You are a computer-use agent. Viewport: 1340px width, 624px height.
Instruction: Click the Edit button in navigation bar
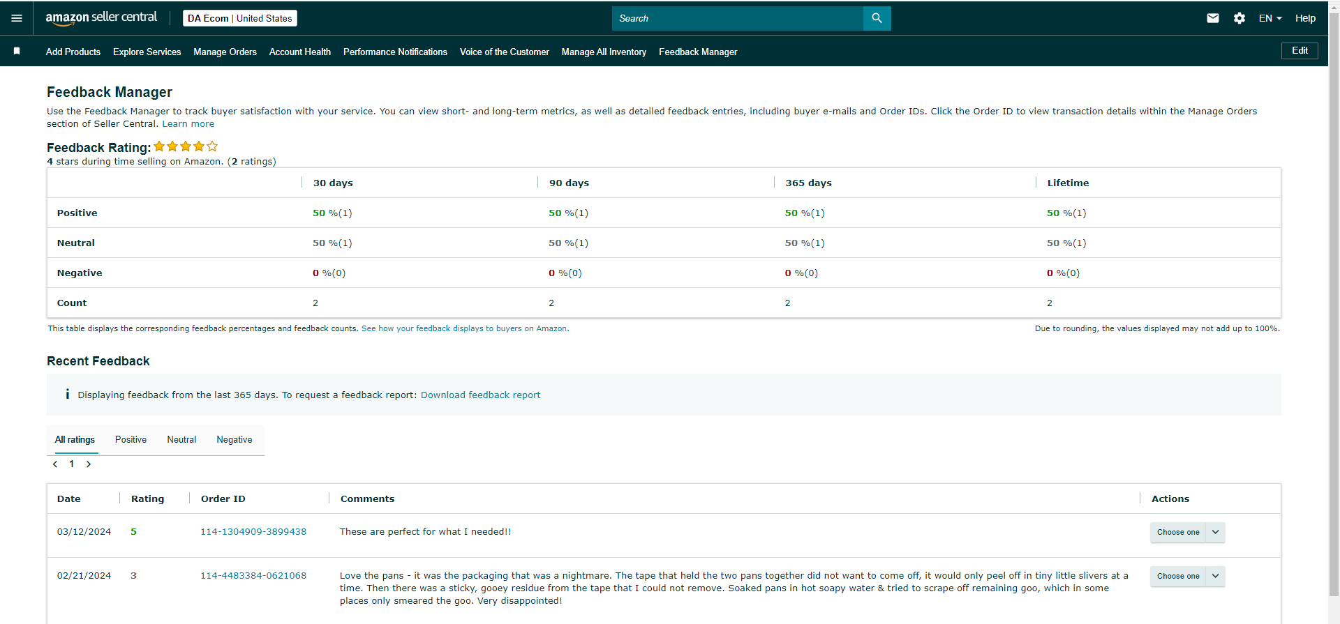tap(1300, 51)
